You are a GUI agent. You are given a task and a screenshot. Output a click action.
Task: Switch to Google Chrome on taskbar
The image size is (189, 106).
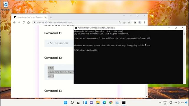tap(111, 102)
